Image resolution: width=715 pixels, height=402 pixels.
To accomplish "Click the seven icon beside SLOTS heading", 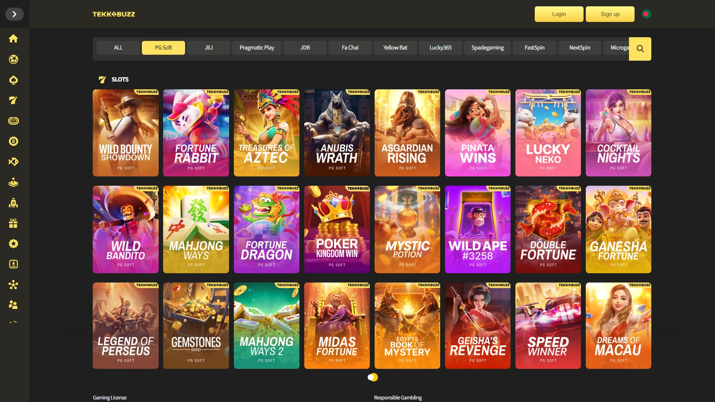I will [x=102, y=79].
